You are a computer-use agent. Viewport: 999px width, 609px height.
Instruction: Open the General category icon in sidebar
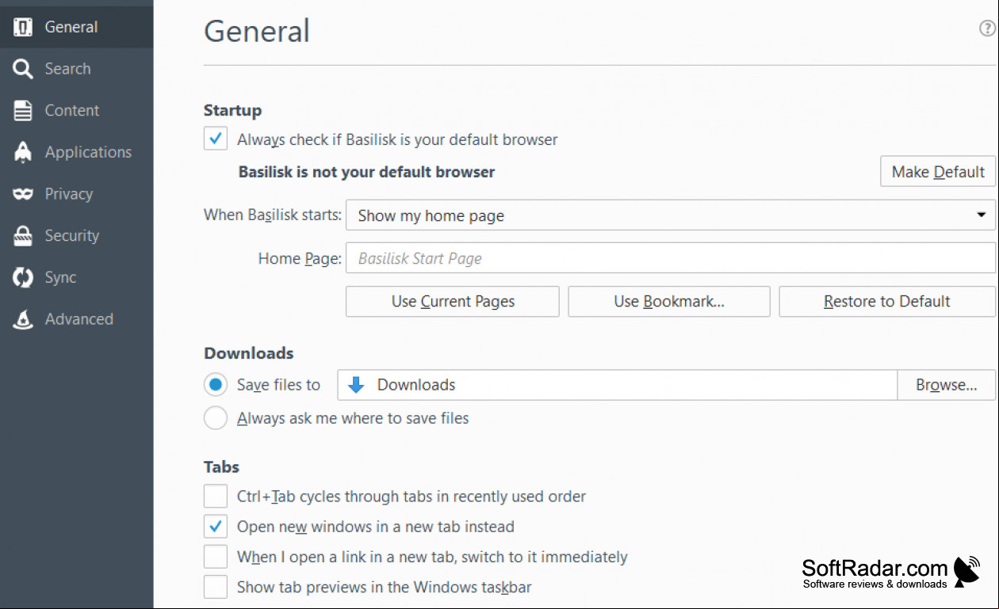point(23,27)
